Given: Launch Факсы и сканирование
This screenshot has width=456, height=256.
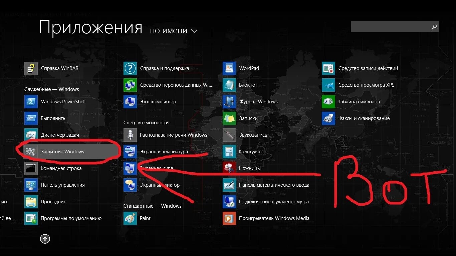Looking at the screenshot, I should pos(356,118).
